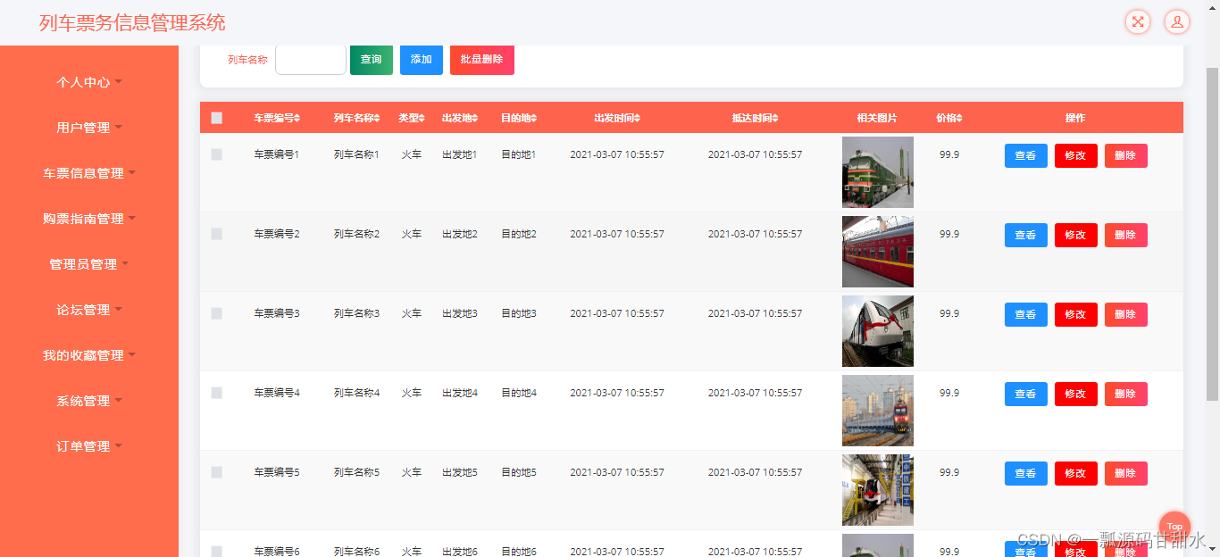Expand the 个人中心 sidebar menu
The height and width of the screenshot is (557, 1220).
click(x=89, y=82)
